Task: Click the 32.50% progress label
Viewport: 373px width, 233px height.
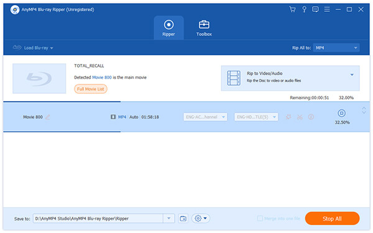Action: point(342,122)
